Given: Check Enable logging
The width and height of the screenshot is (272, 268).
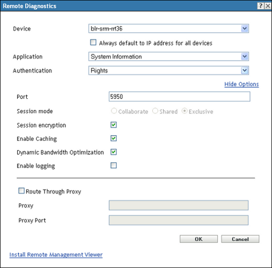Looking at the screenshot, I should click(114, 166).
